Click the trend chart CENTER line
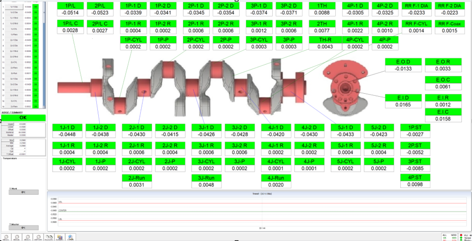The width and height of the screenshot is (472, 241). click(262, 212)
